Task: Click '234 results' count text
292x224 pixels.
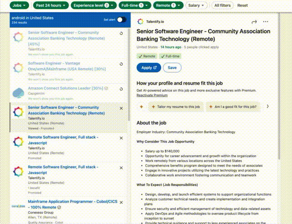Action: pyautogui.click(x=19, y=22)
